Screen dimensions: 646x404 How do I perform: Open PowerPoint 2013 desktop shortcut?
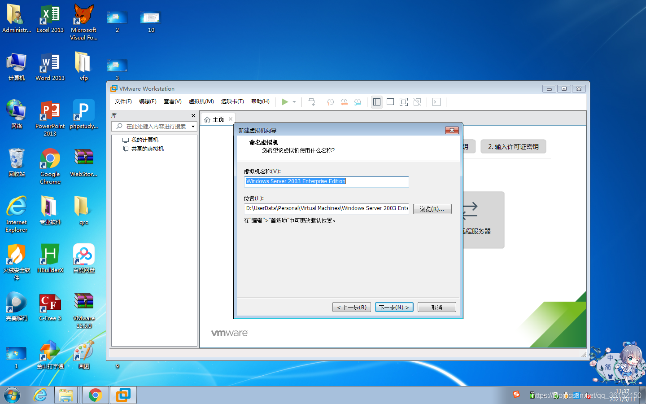50,118
